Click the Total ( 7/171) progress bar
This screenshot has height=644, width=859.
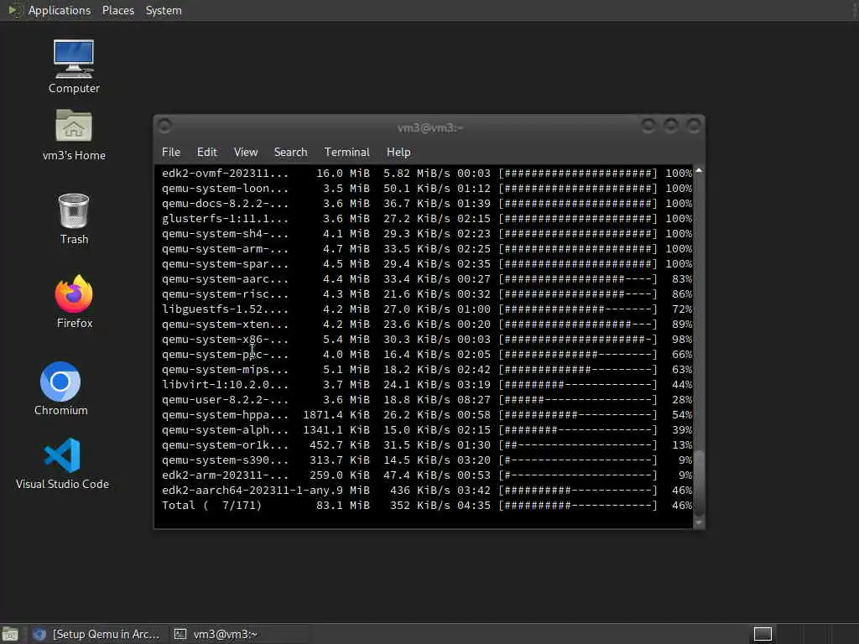point(577,506)
